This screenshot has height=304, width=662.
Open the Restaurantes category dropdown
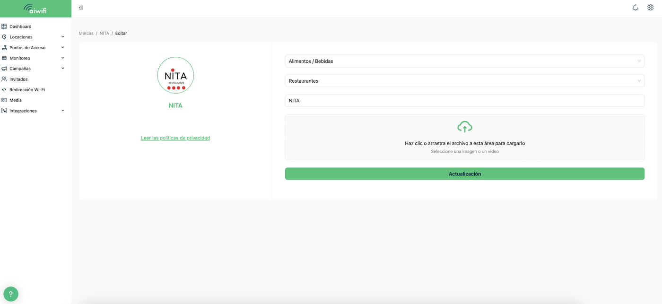465,81
